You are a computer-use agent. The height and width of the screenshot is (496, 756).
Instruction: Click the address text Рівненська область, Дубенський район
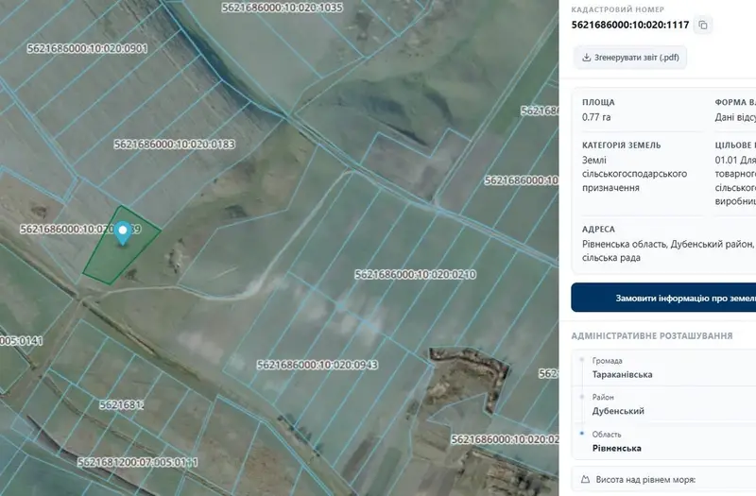666,244
